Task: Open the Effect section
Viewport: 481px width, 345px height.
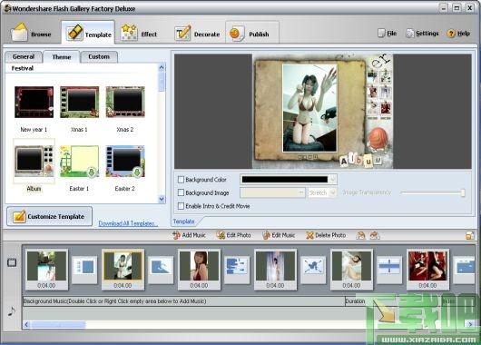Action: pyautogui.click(x=139, y=33)
